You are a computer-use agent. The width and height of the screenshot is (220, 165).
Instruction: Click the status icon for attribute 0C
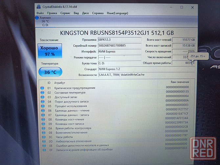pos(44,137)
